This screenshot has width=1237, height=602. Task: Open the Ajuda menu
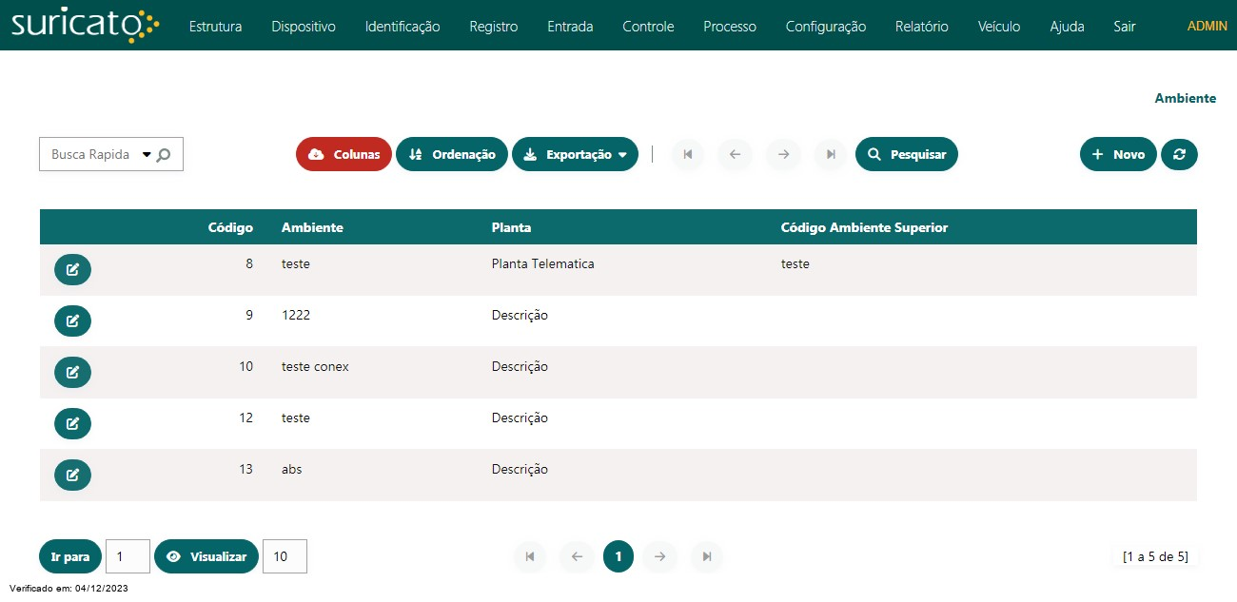1067,27
